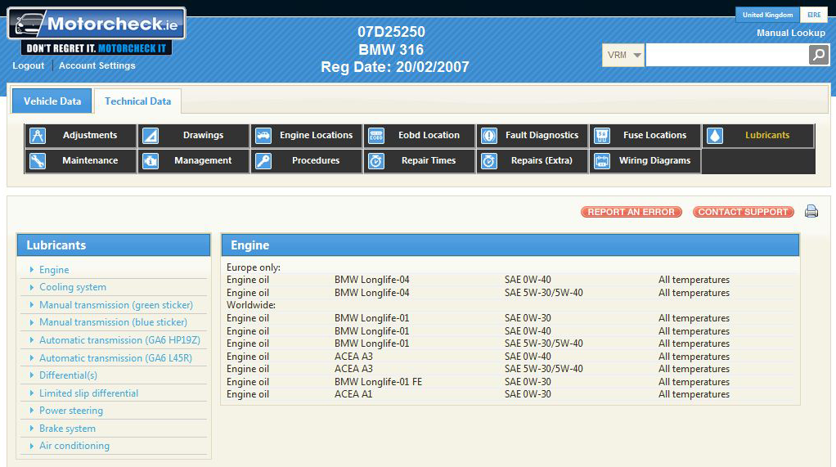836x467 pixels.
Task: Select the EIRE region button
Action: [814, 15]
